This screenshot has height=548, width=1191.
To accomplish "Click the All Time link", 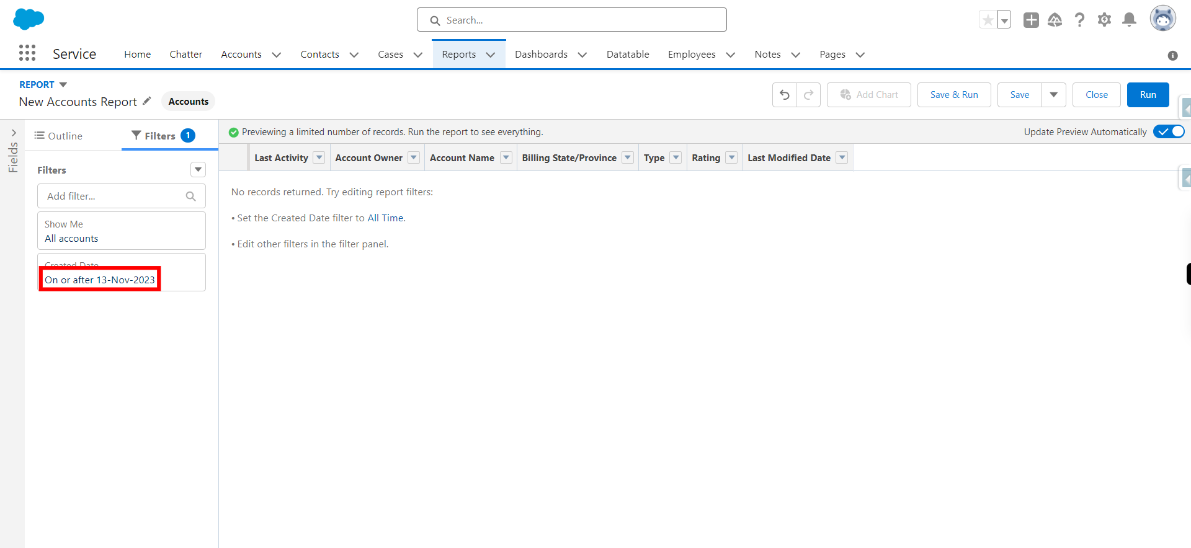I will [385, 218].
